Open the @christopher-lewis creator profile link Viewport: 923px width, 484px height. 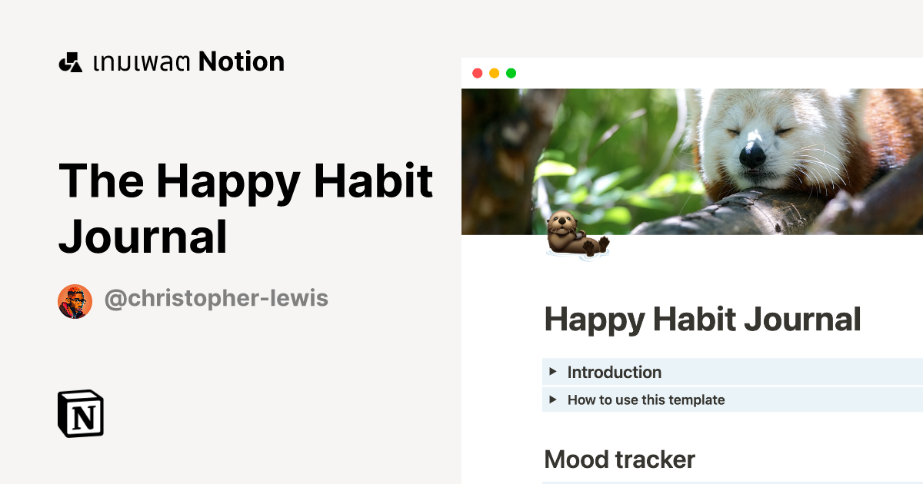click(x=215, y=299)
